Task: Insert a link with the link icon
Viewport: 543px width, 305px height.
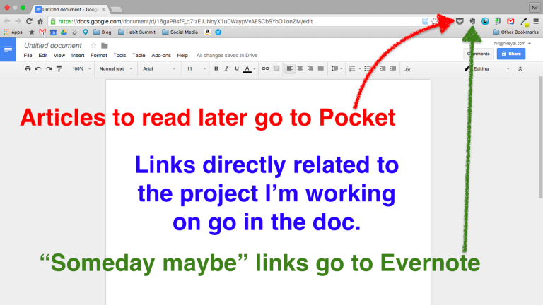Action: pos(265,68)
